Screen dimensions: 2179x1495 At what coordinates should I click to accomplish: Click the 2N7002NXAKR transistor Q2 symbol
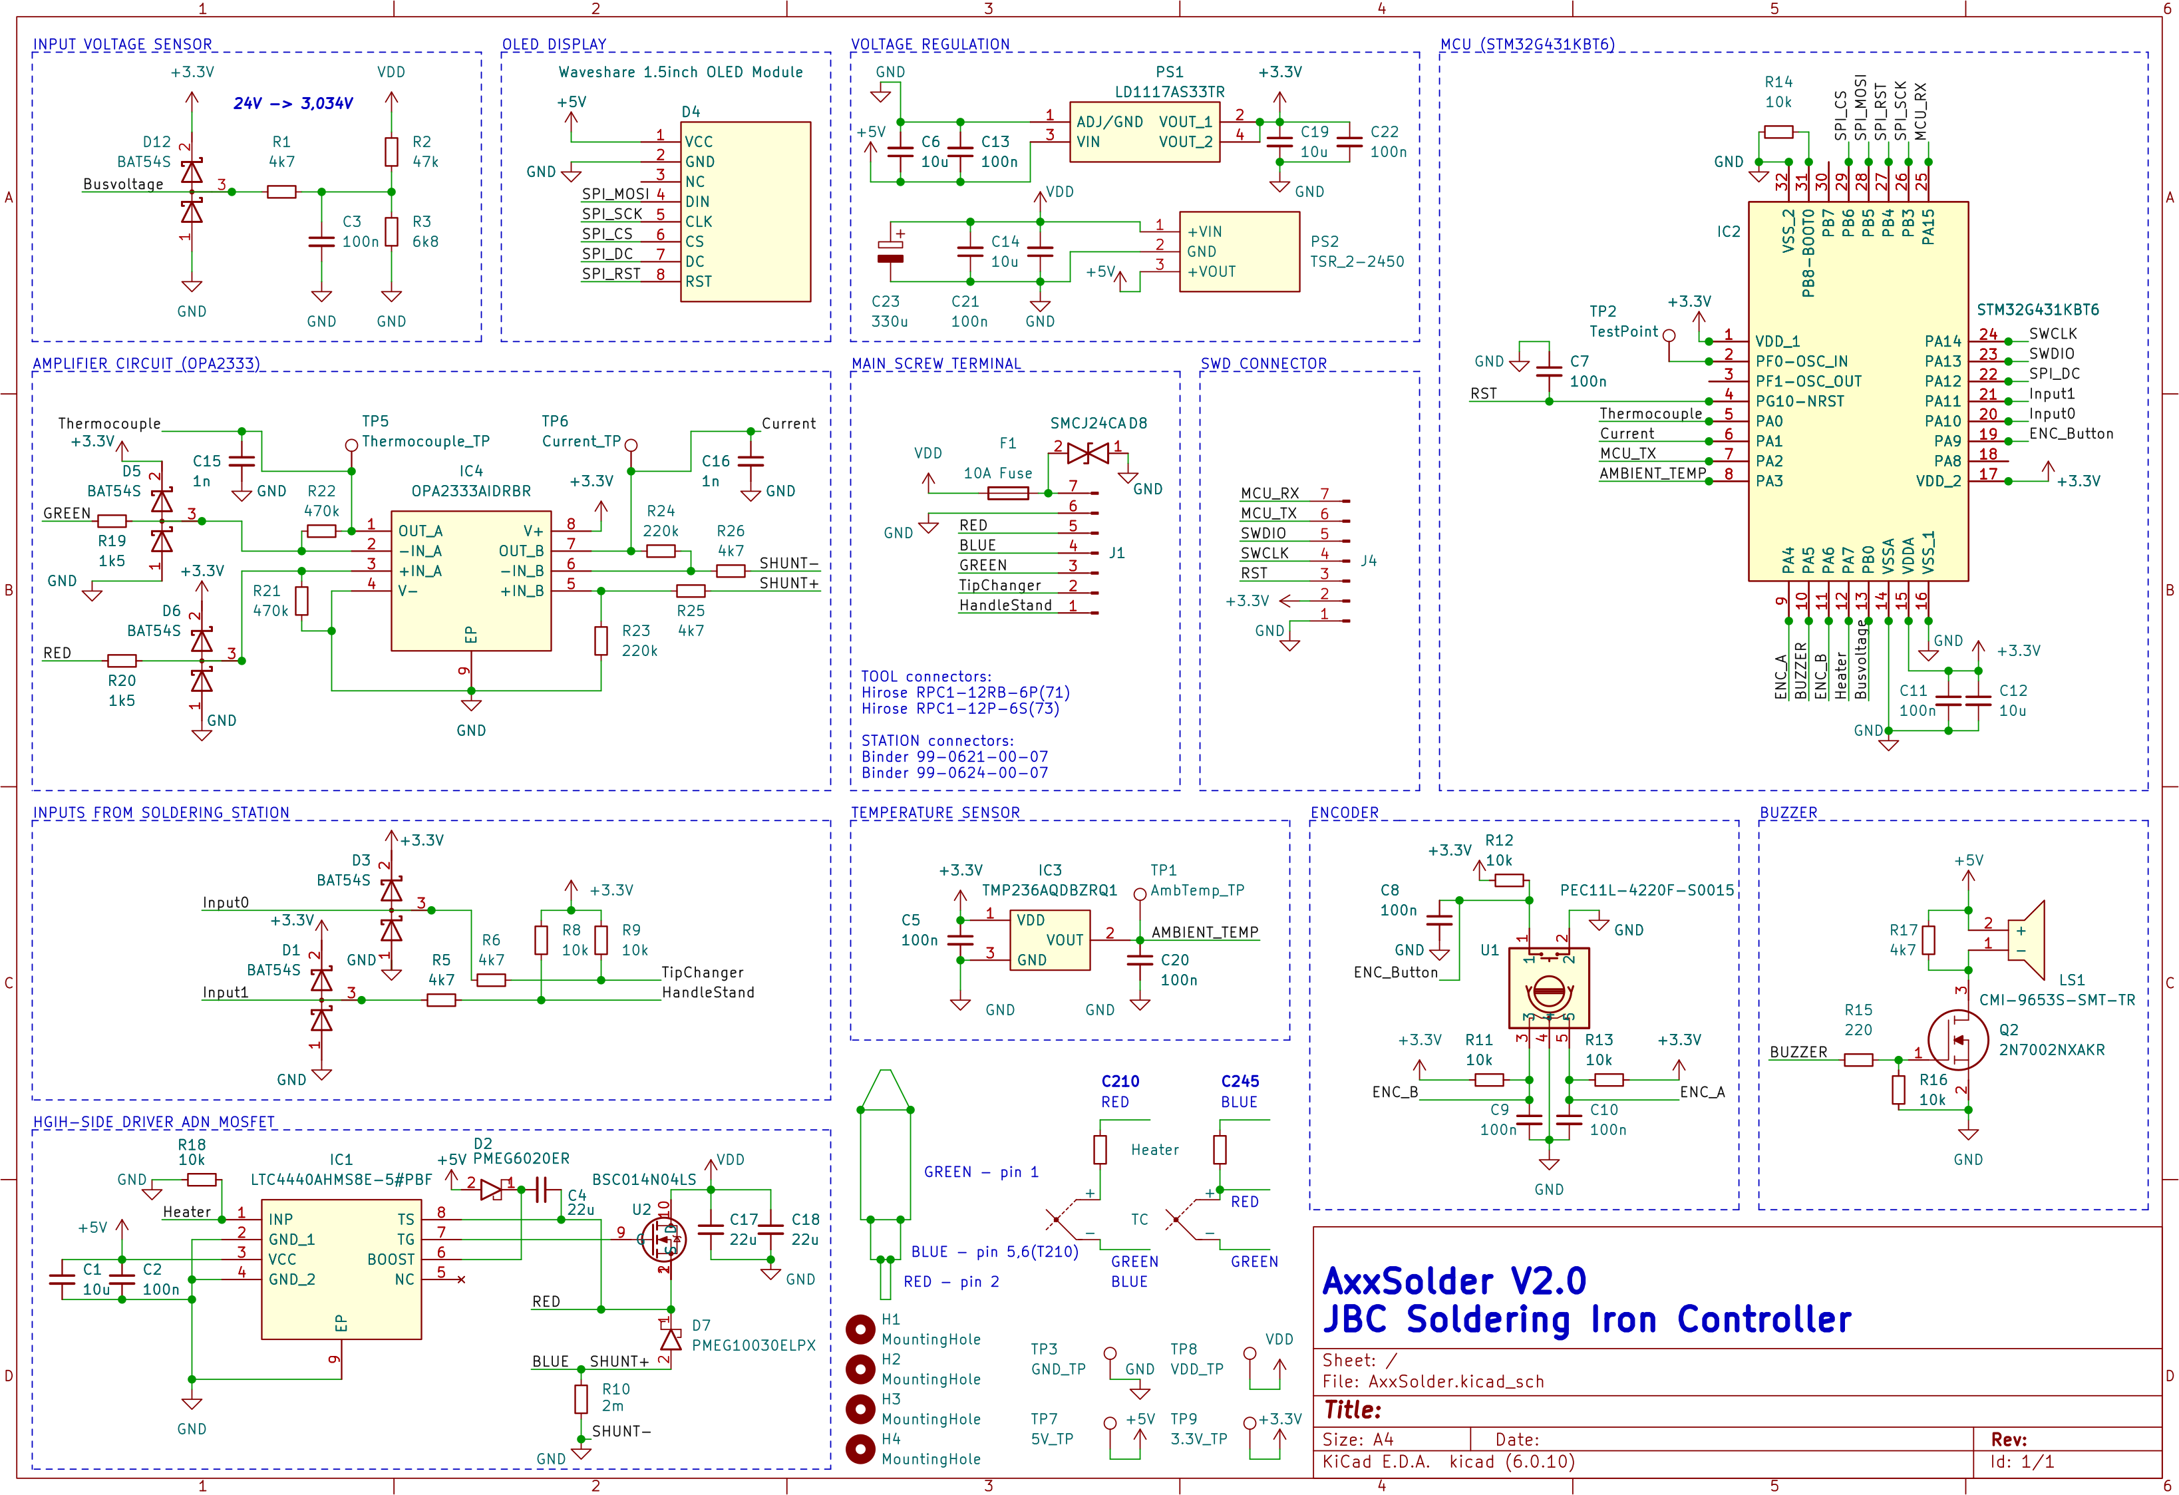1957,1039
